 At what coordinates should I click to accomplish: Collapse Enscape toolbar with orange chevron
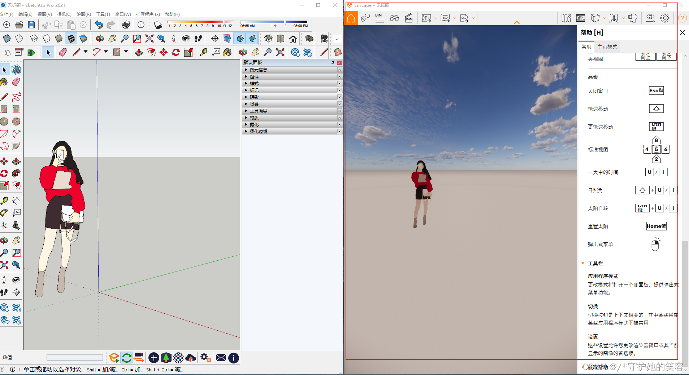pyautogui.click(x=517, y=22)
